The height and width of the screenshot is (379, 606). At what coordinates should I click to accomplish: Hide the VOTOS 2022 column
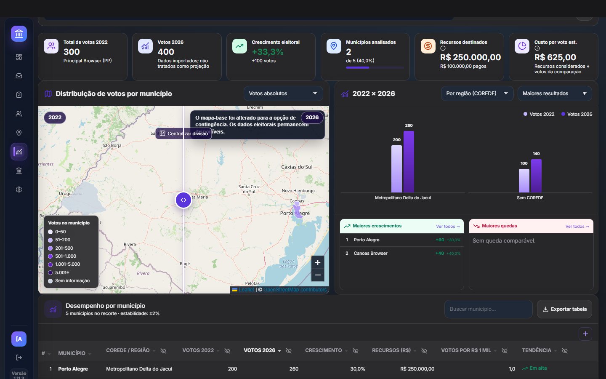coord(227,351)
